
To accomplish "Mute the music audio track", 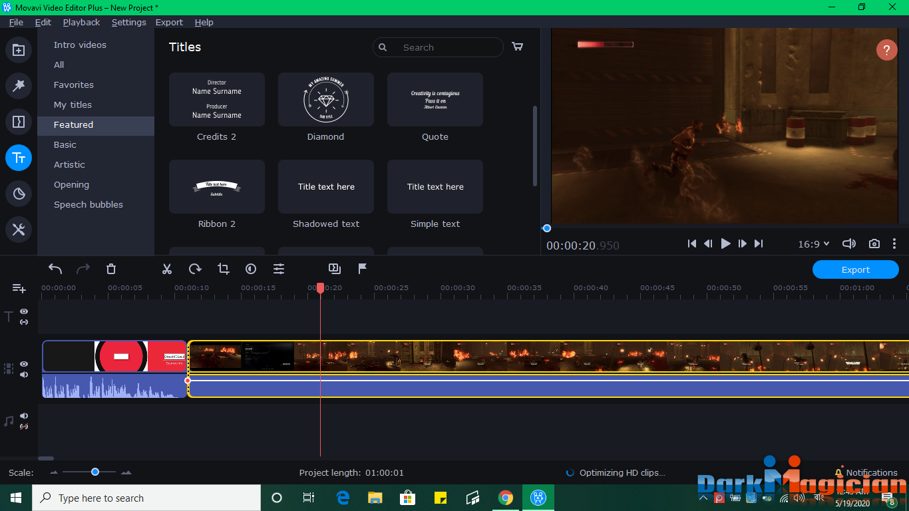I will coord(24,416).
